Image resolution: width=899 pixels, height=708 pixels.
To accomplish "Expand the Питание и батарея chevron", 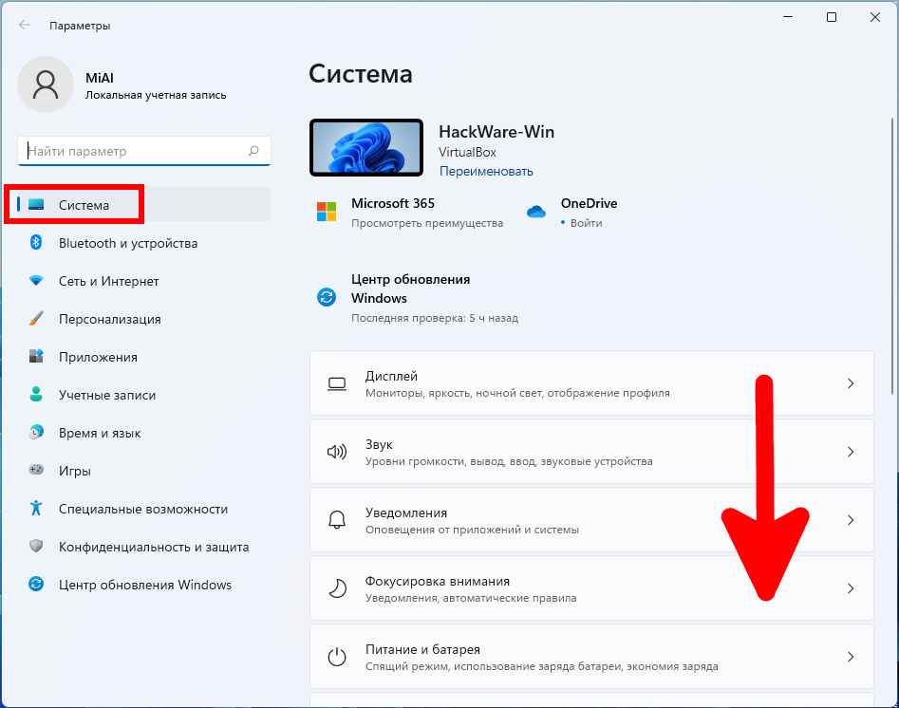I will pyautogui.click(x=850, y=657).
